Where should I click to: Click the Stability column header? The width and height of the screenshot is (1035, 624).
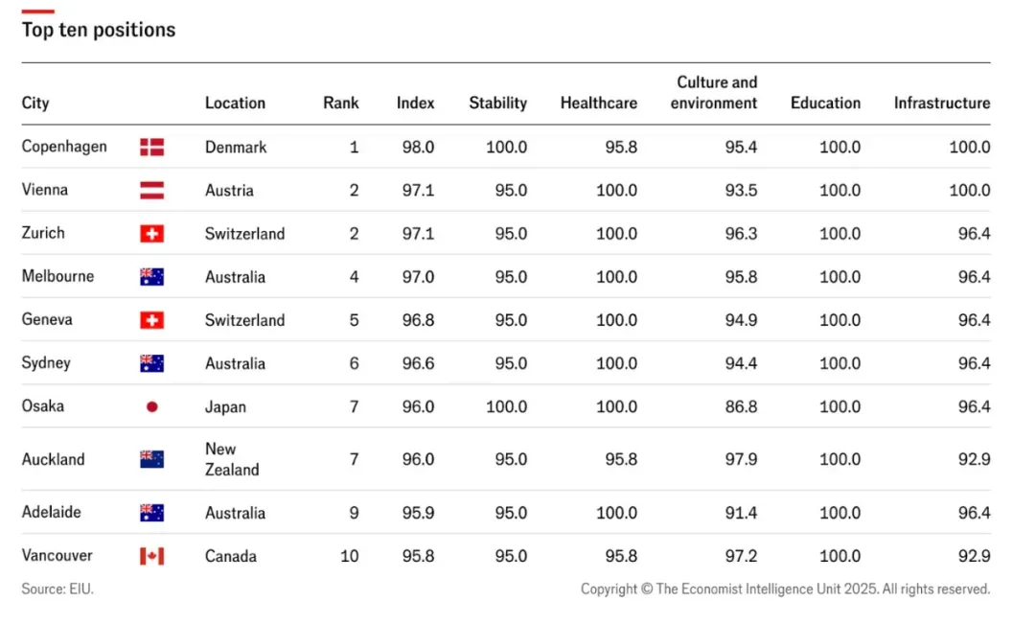(x=497, y=103)
